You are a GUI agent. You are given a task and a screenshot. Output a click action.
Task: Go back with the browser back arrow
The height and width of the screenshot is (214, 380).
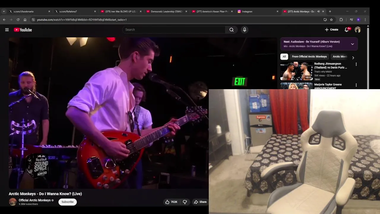point(4,20)
